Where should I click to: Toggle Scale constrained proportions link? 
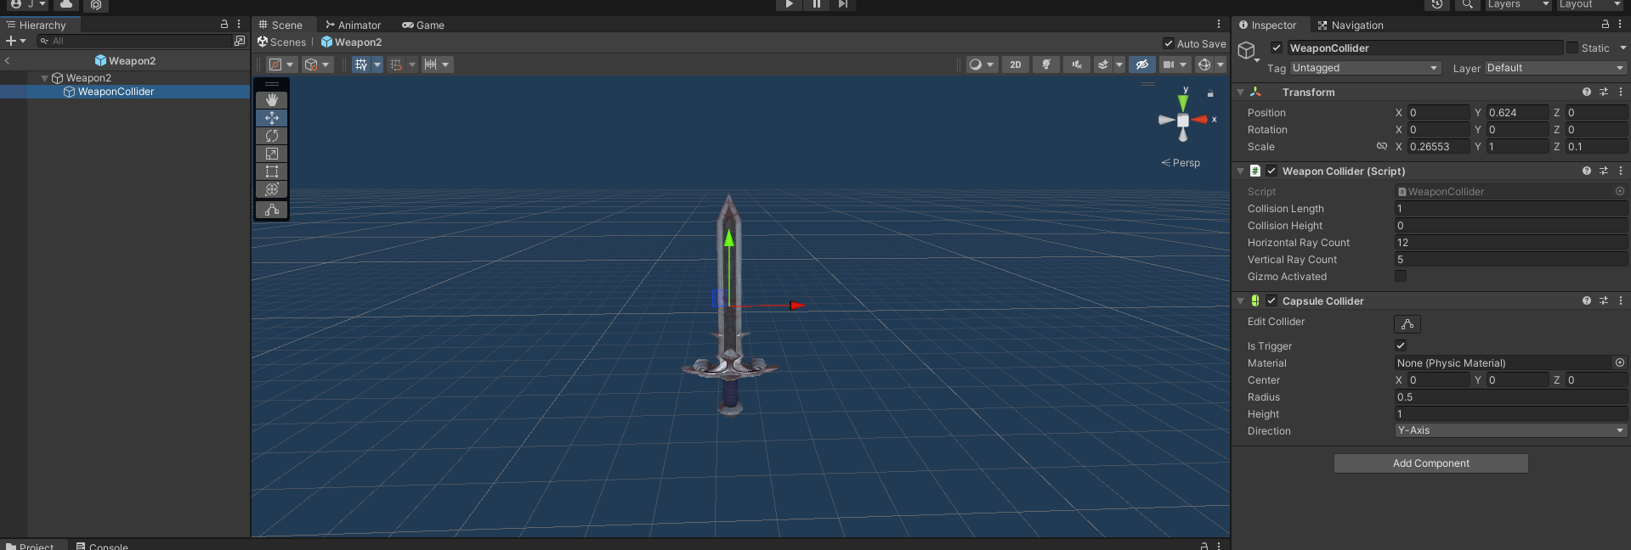(x=1382, y=146)
